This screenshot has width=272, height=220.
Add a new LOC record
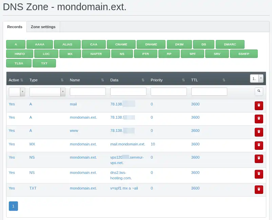tap(46, 54)
